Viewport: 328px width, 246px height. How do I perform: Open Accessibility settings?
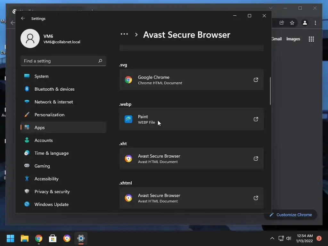[63, 179]
